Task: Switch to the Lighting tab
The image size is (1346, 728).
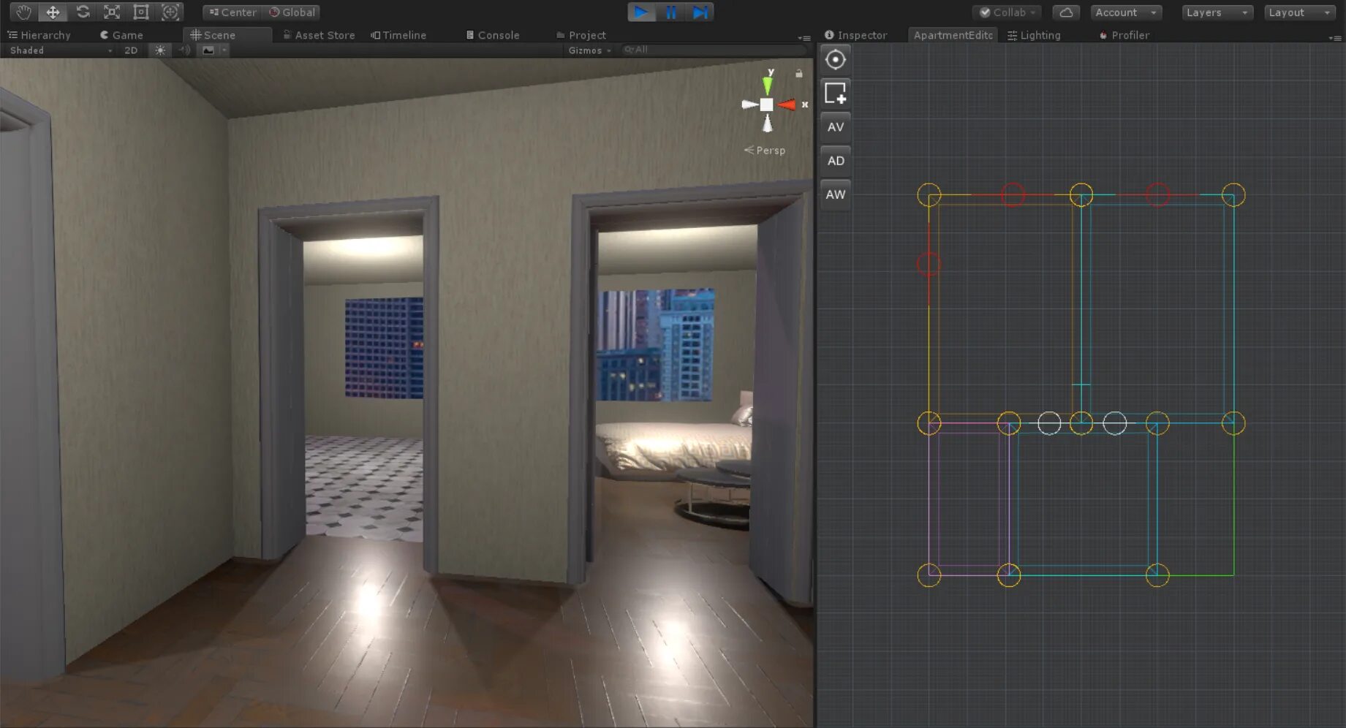Action: coord(1034,35)
